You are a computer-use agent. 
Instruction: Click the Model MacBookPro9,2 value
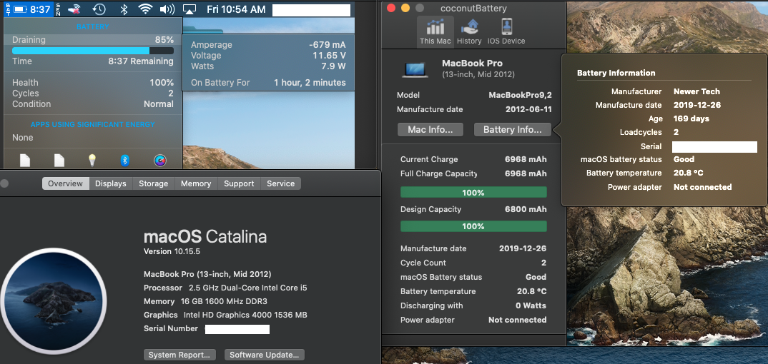520,95
